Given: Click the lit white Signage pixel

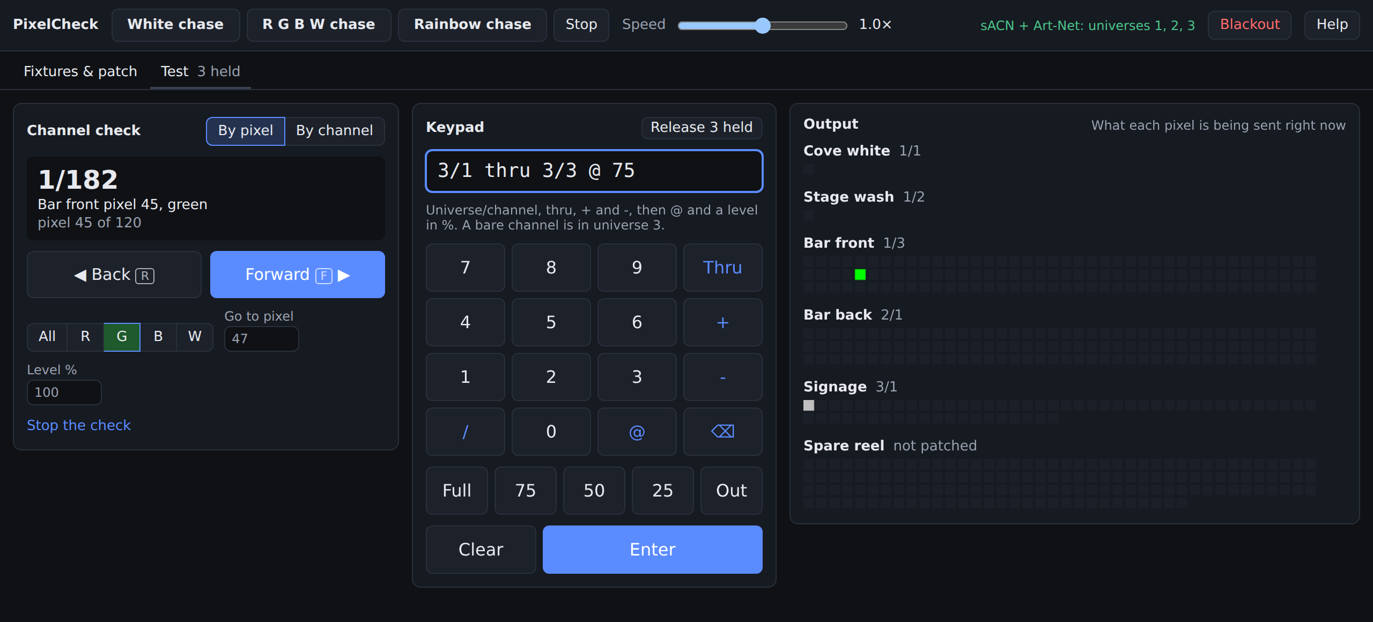Looking at the screenshot, I should click(809, 405).
